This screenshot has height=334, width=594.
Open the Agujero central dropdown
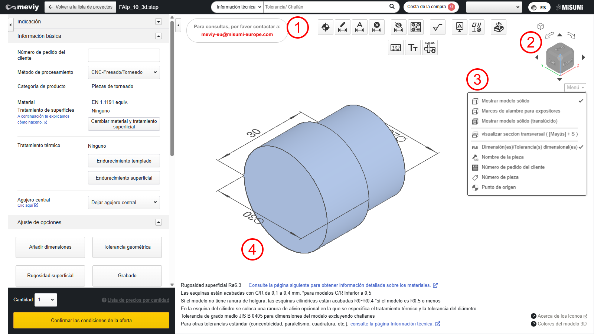(x=124, y=203)
